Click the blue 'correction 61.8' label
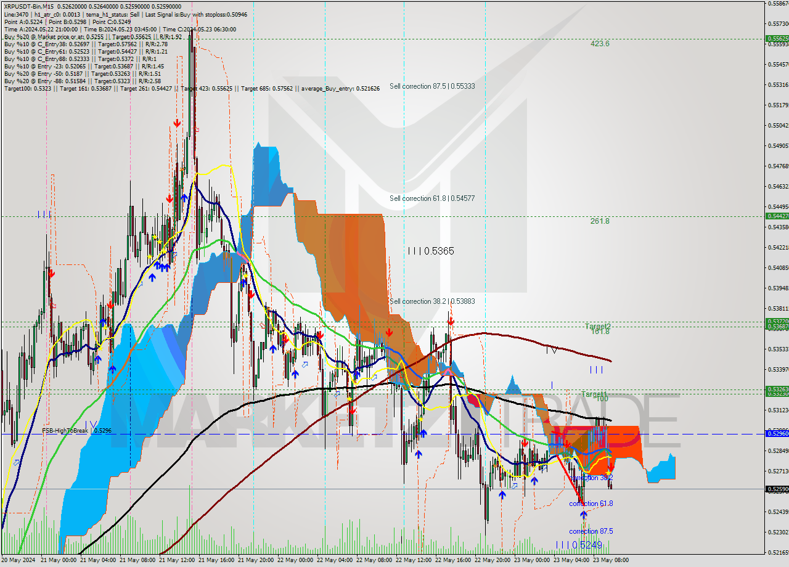This screenshot has width=789, height=567. (591, 504)
